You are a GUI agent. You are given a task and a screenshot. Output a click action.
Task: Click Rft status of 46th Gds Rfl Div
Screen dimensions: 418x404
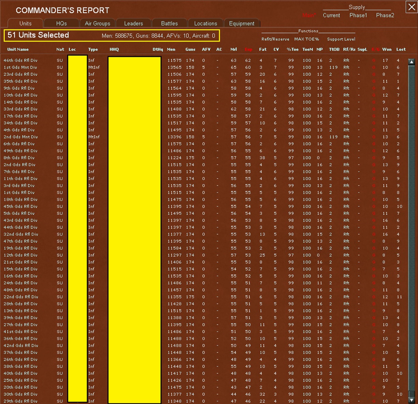(x=346, y=60)
